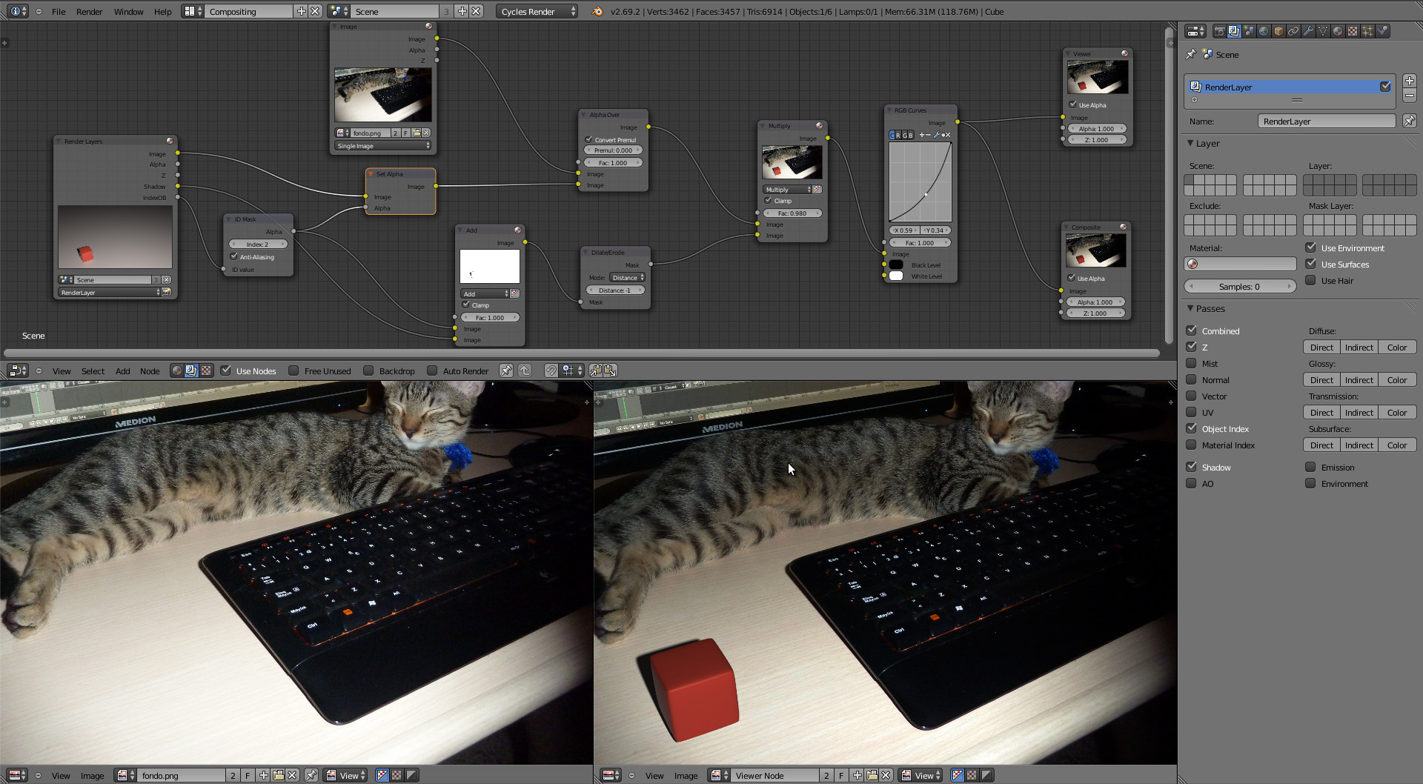Toggle Use Environment checkbox
The height and width of the screenshot is (784, 1423).
tap(1310, 248)
